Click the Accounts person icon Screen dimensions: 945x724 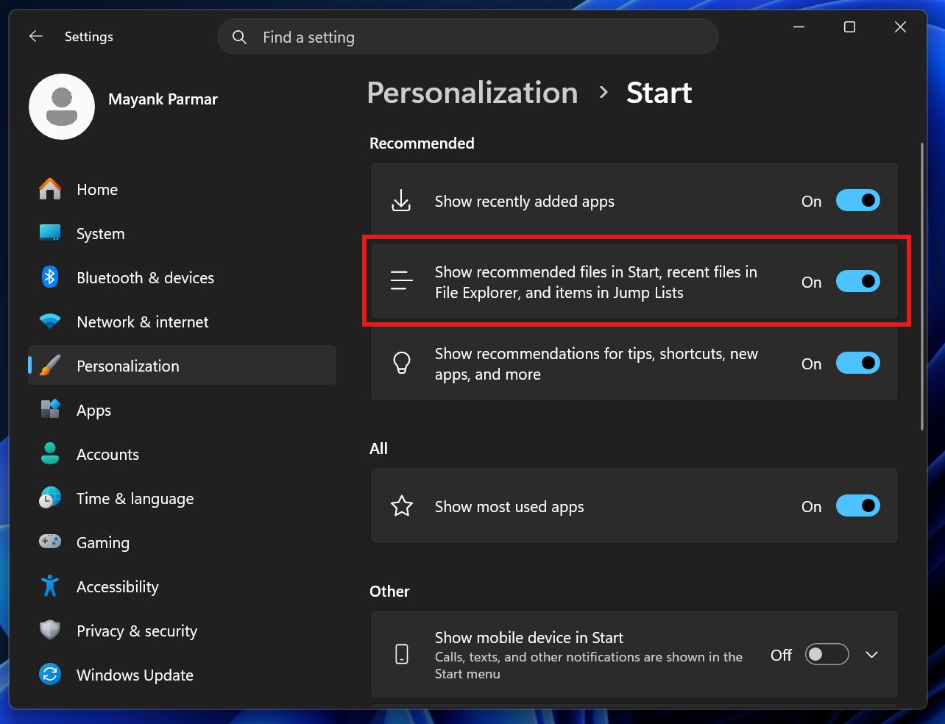coord(50,454)
